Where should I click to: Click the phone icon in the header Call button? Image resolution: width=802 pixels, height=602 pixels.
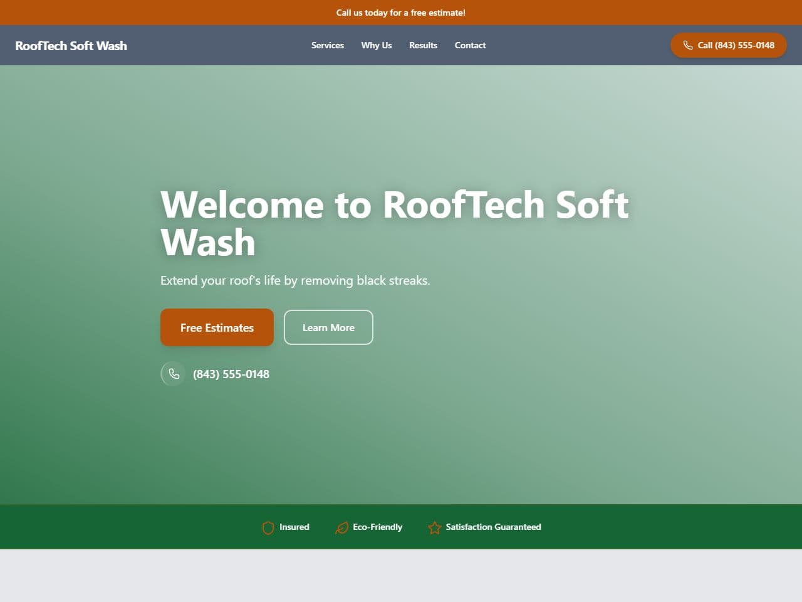click(x=688, y=45)
